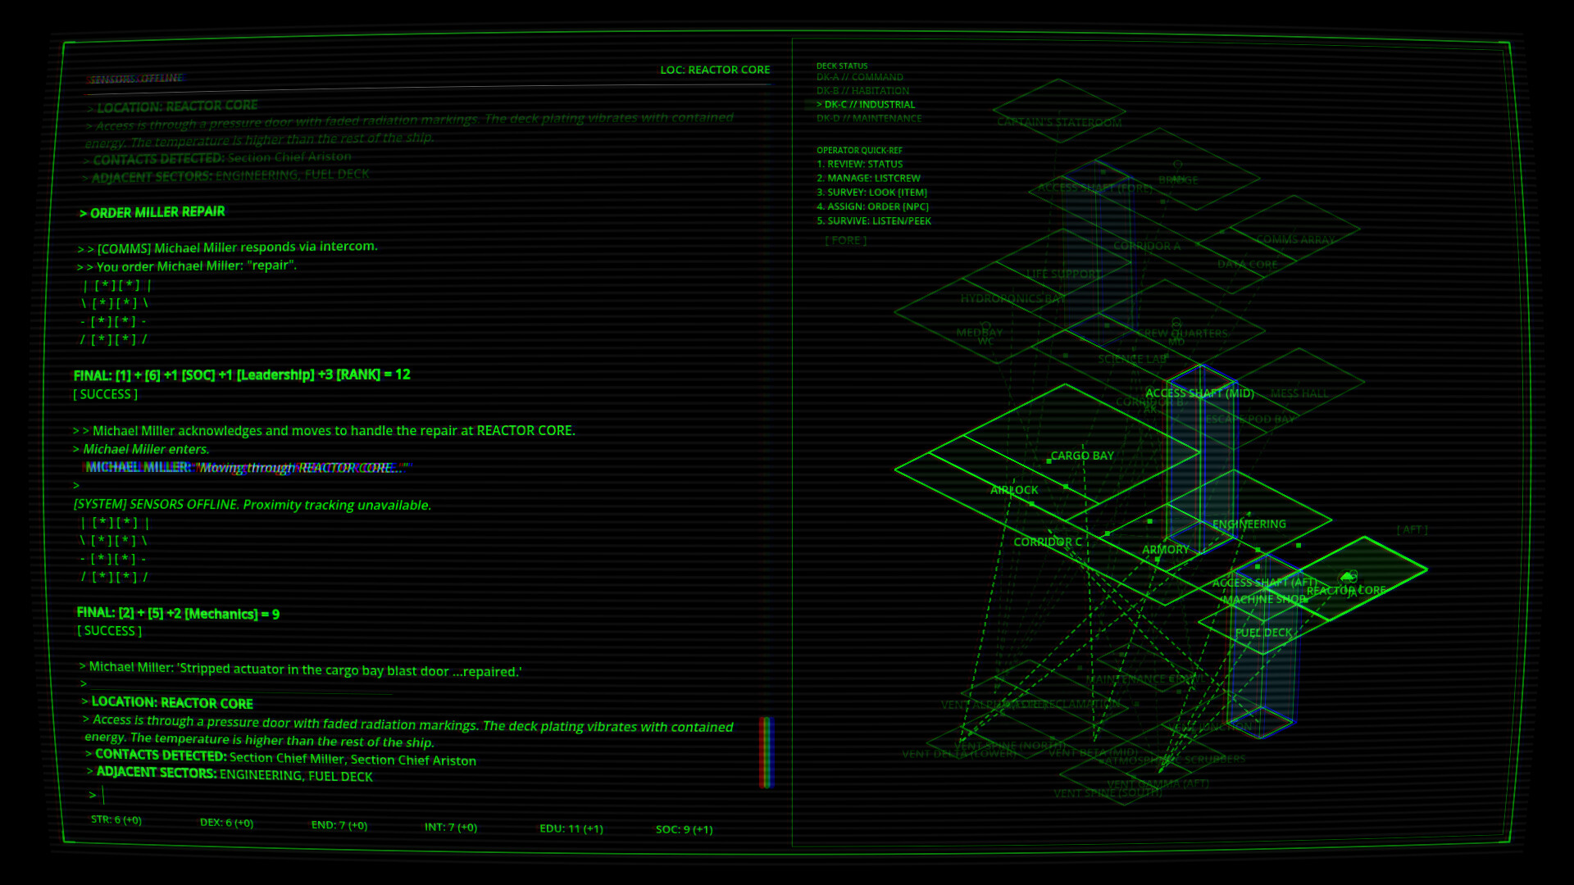Choose quick-ref 1. REVIEW: STATUS
Image resolution: width=1574 pixels, height=885 pixels.
pyautogui.click(x=859, y=164)
